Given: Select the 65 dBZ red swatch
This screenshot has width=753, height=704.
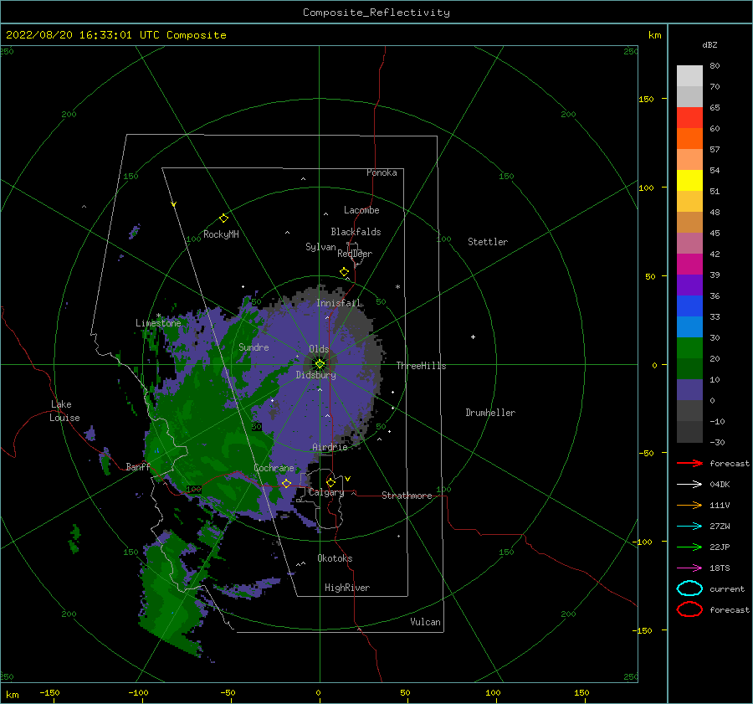Looking at the screenshot, I should [689, 118].
